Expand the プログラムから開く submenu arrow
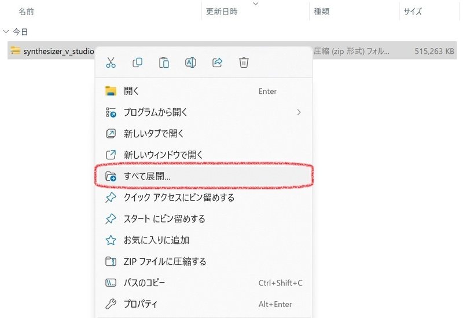This screenshot has height=318, width=463. pyautogui.click(x=299, y=112)
